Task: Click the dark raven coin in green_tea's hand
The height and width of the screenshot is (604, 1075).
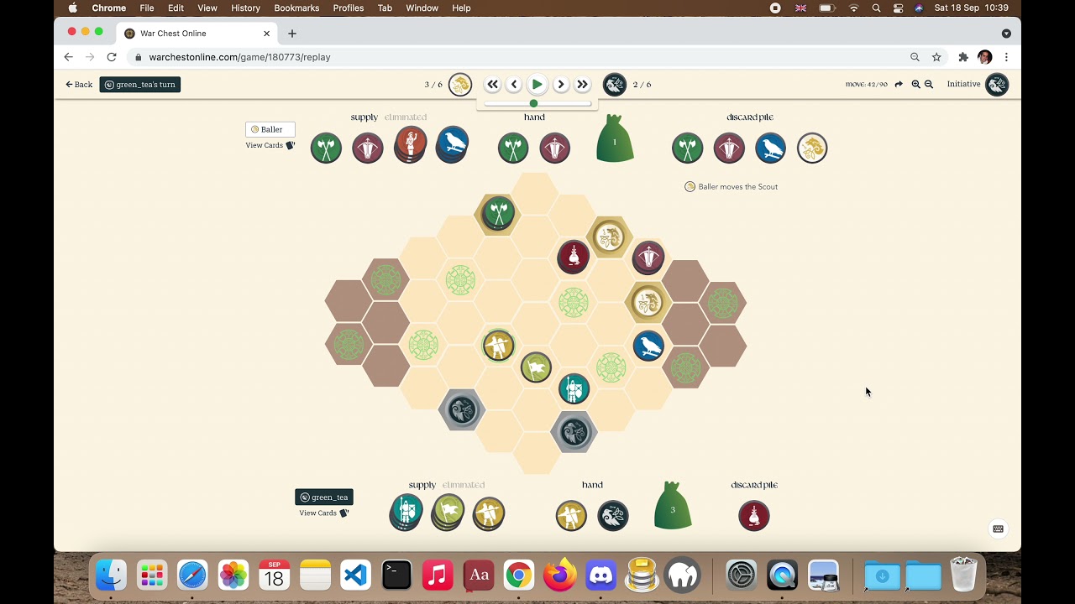Action: [x=613, y=516]
